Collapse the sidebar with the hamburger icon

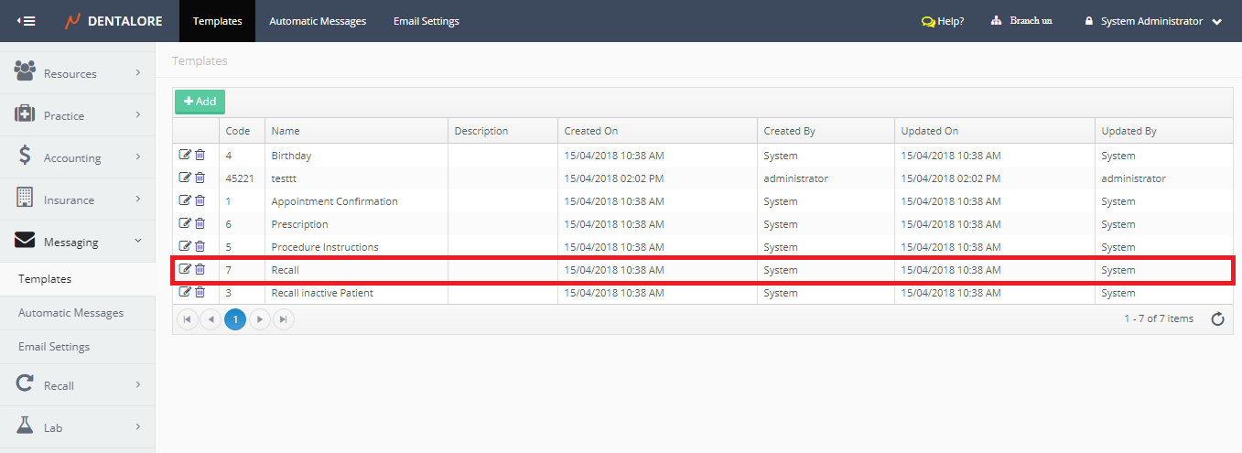[x=27, y=21]
